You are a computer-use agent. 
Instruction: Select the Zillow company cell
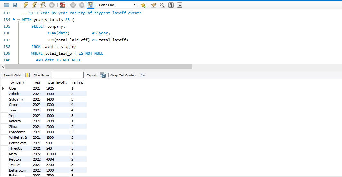(x=20, y=127)
